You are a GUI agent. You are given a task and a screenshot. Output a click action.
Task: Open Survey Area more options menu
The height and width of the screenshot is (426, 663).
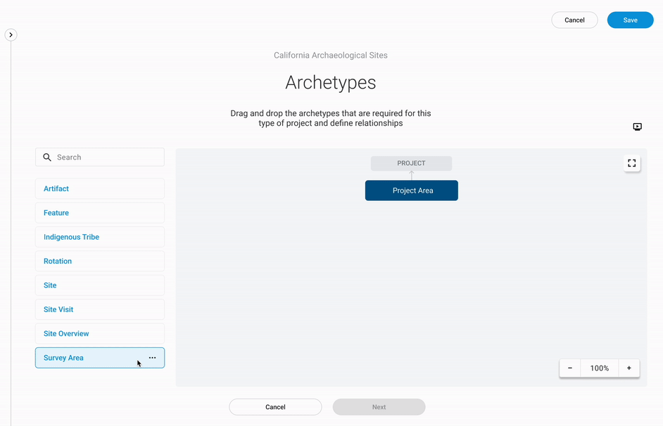tap(152, 358)
